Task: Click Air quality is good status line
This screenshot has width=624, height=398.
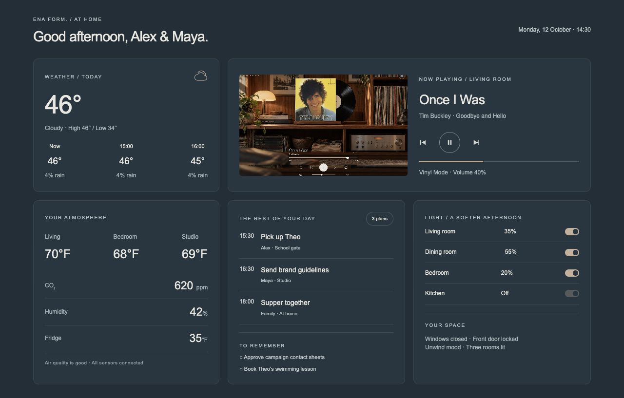Action: tap(94, 363)
